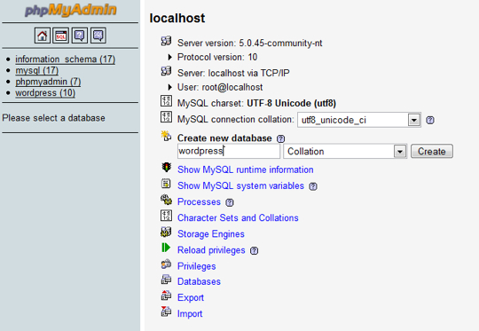
Task: Select the phpmyadmin (7) database
Action: 48,82
